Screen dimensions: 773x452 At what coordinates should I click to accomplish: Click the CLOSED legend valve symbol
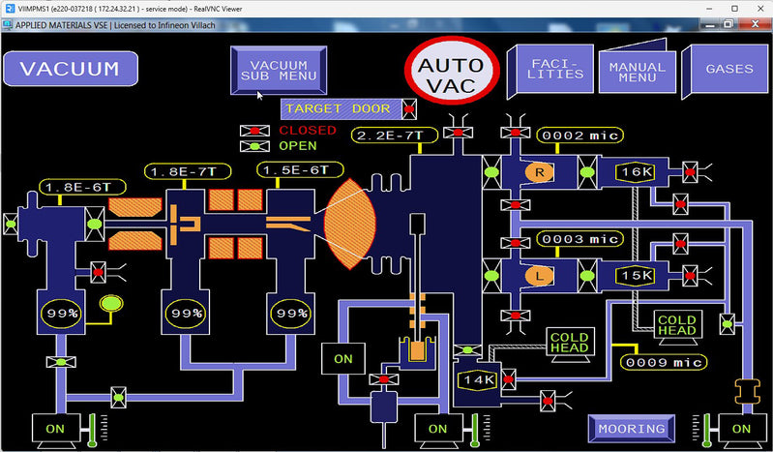(x=254, y=131)
